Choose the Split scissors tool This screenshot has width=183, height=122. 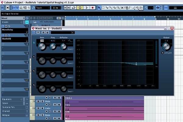(x=107, y=8)
